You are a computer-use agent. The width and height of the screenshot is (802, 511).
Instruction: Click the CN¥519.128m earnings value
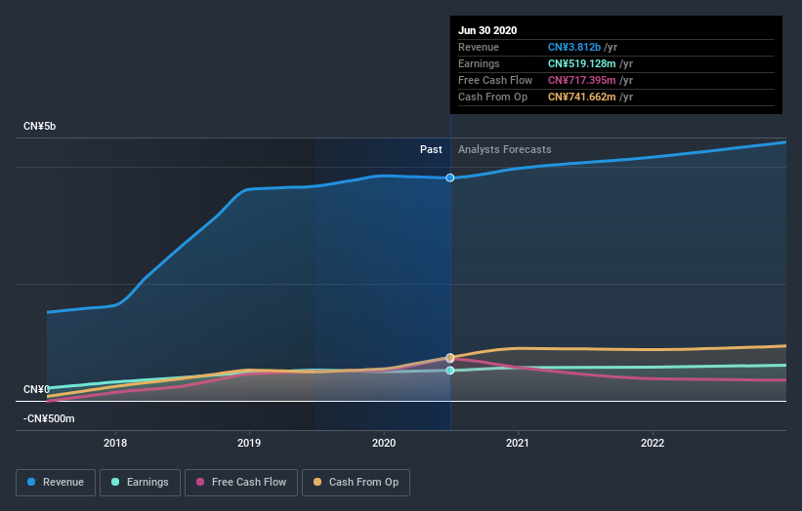(581, 63)
